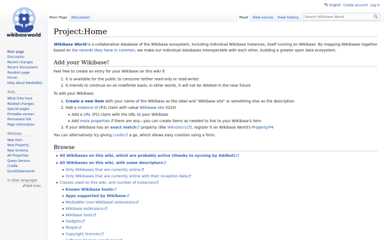Choose the English language link
This screenshot has height=240, width=384.
[x=335, y=5]
